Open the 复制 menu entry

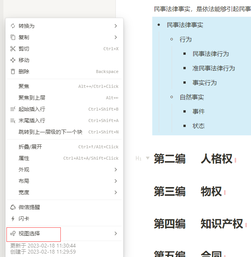click(x=64, y=37)
